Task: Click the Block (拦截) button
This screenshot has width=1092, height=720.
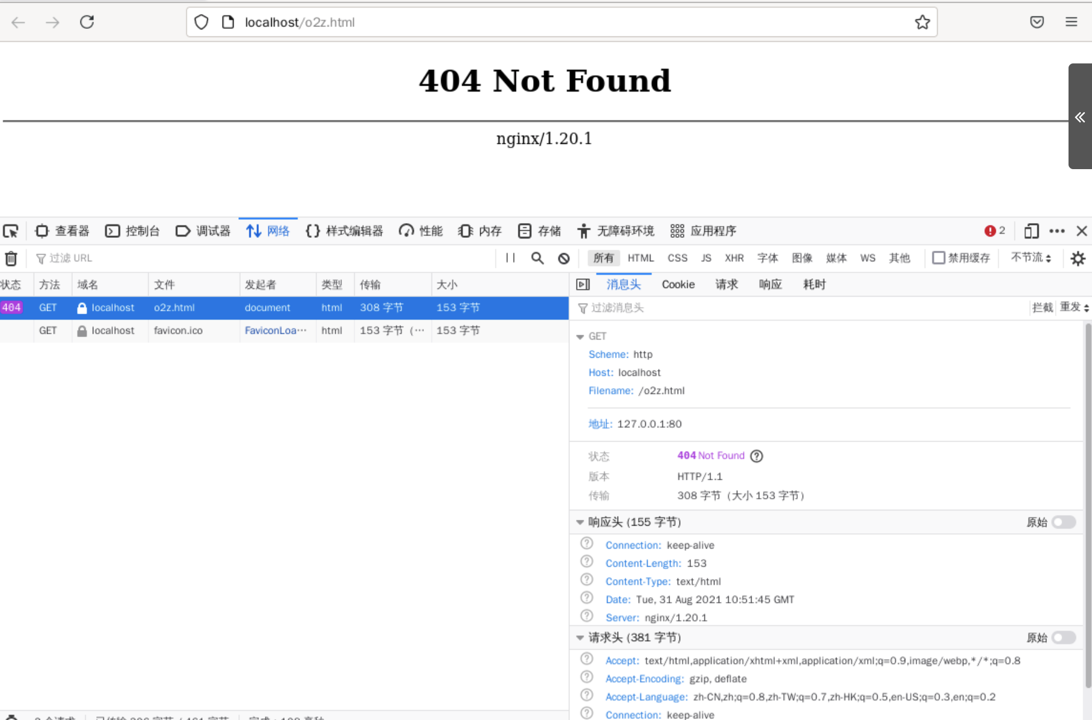Action: [x=1043, y=308]
